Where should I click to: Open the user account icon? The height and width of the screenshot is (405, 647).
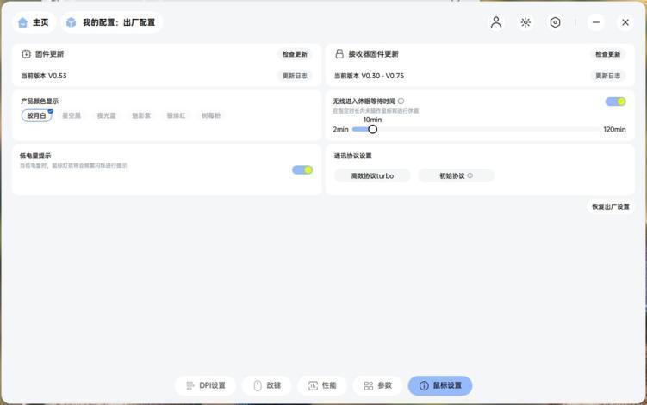point(496,22)
